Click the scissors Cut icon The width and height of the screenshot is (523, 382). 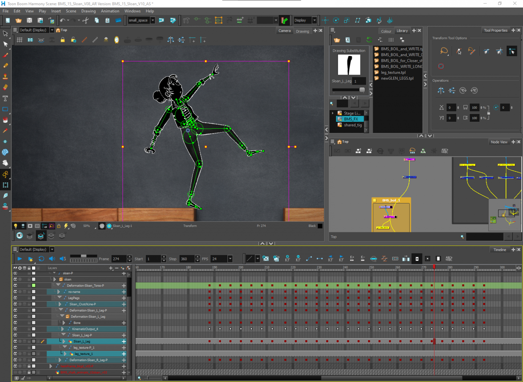[x=85, y=20]
